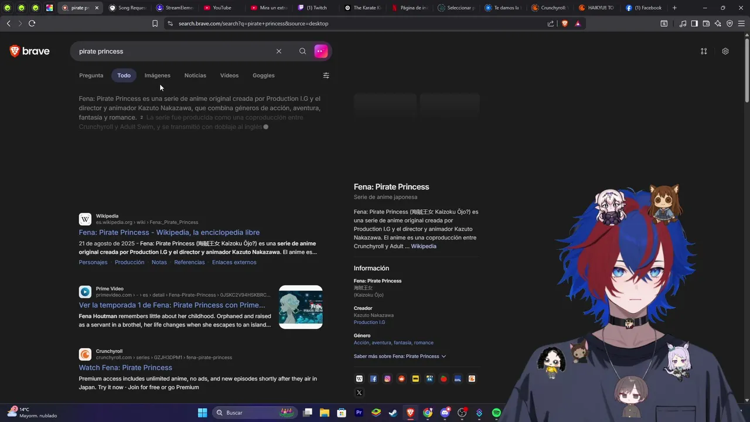Image resolution: width=750 pixels, height=422 pixels.
Task: Open Steam from the taskbar
Action: [x=393, y=413]
